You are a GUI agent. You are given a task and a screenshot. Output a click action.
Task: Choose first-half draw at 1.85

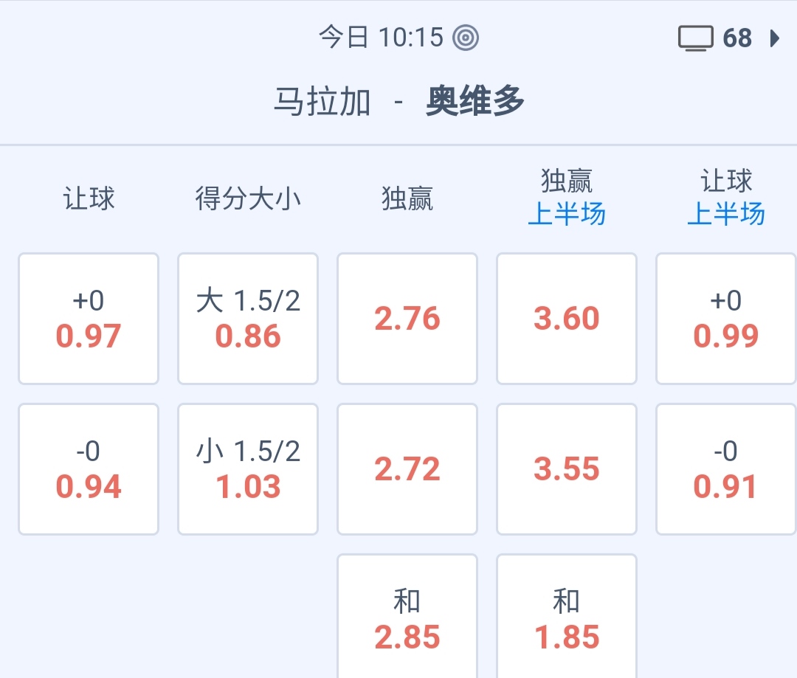[567, 620]
